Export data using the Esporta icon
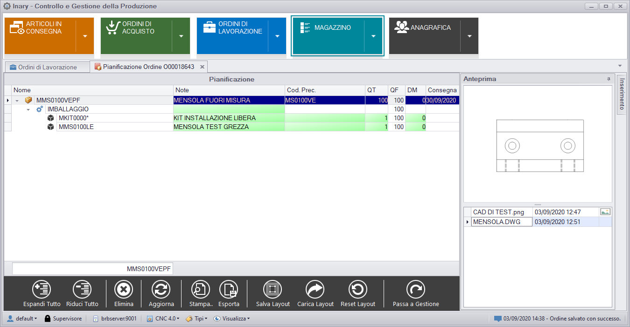This screenshot has width=630, height=327. [x=229, y=290]
